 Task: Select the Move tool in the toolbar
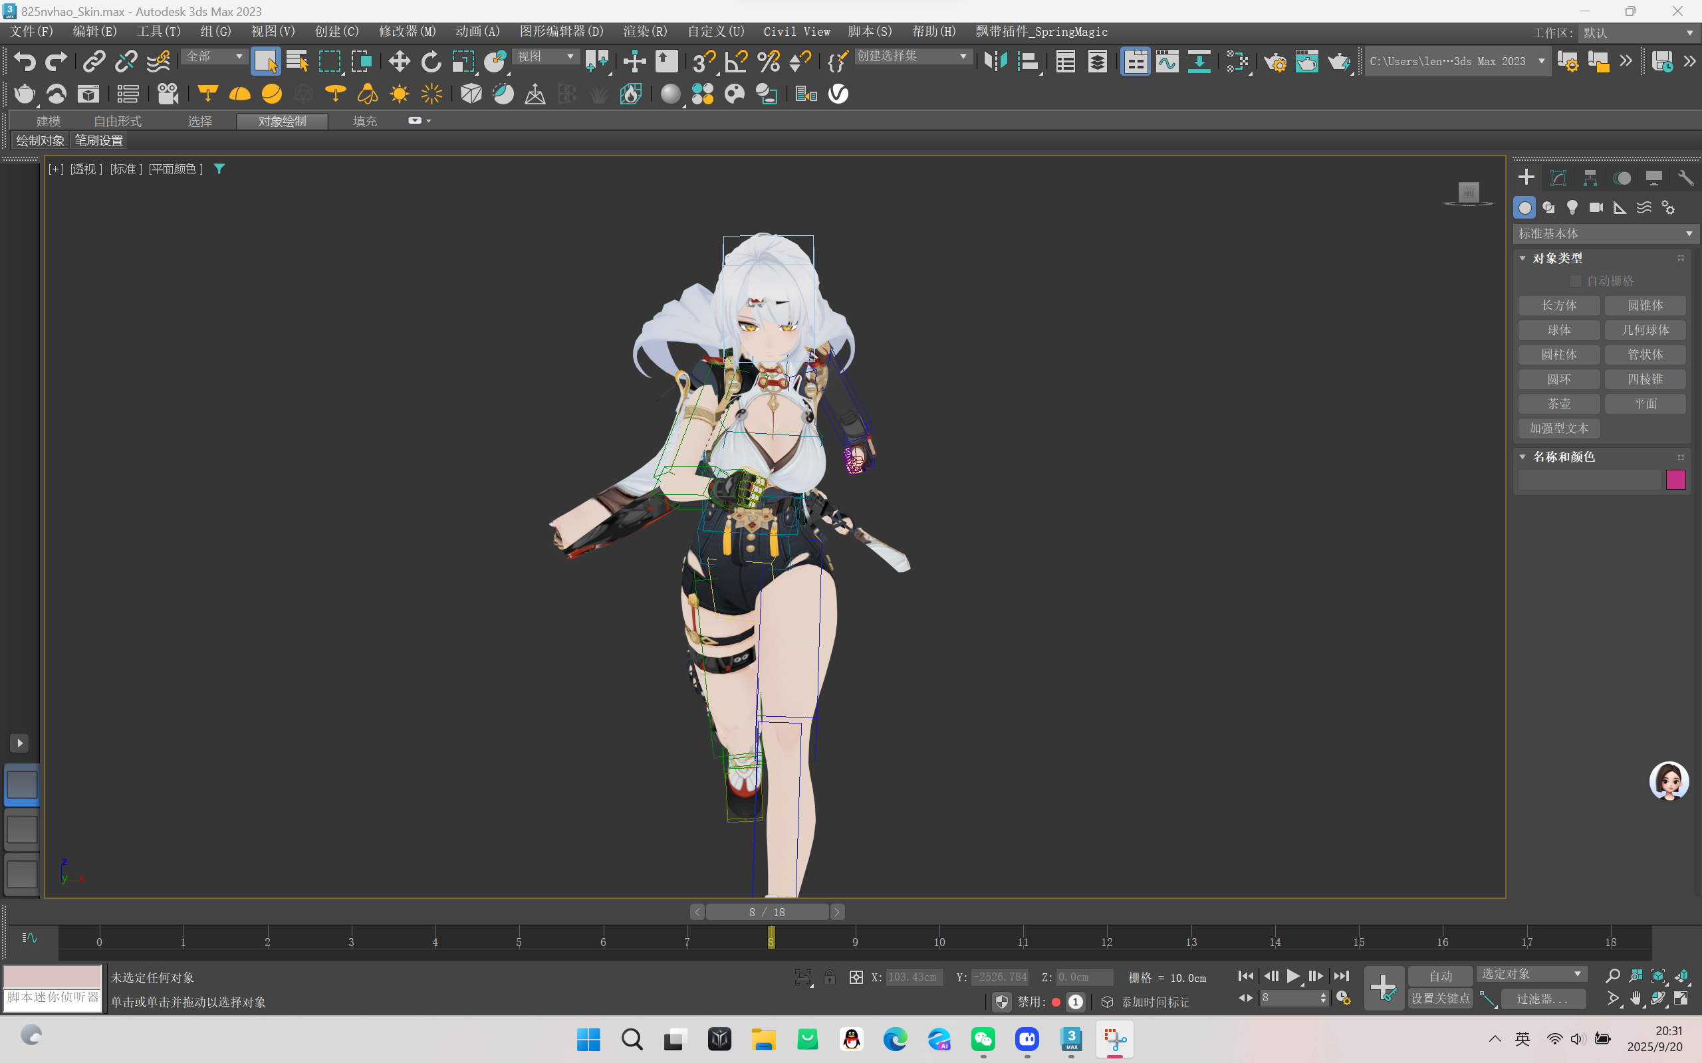399,62
